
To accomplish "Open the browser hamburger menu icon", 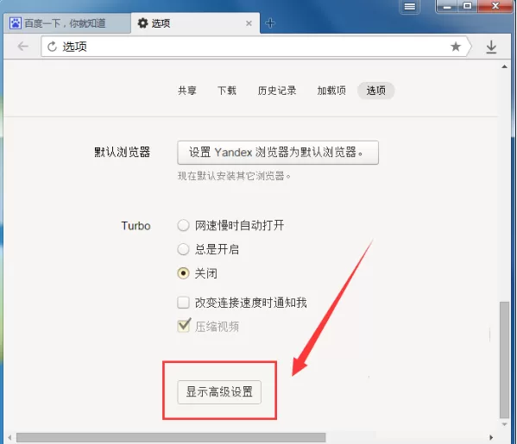I will (409, 6).
